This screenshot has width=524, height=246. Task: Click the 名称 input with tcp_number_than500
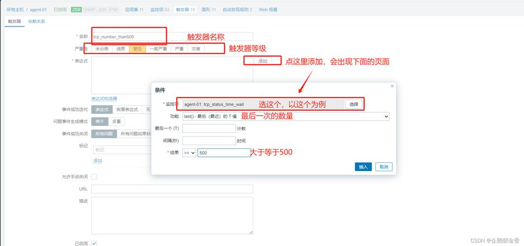tap(172, 37)
